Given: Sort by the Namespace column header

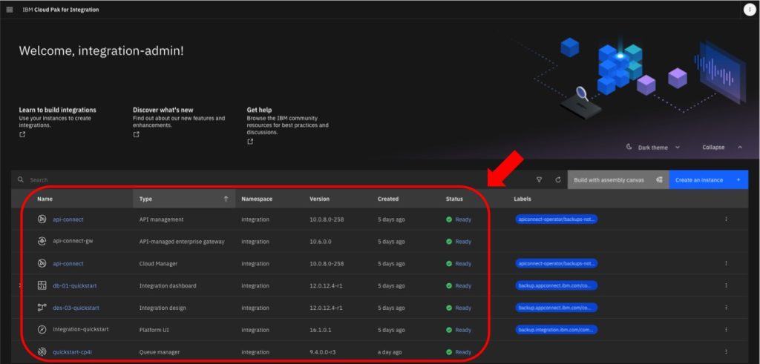Looking at the screenshot, I should [x=257, y=199].
